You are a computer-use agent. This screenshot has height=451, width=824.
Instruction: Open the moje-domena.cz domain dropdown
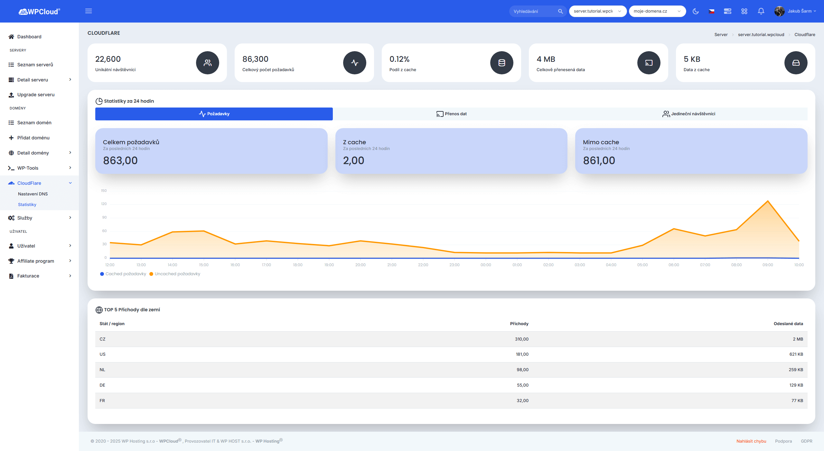coord(657,11)
